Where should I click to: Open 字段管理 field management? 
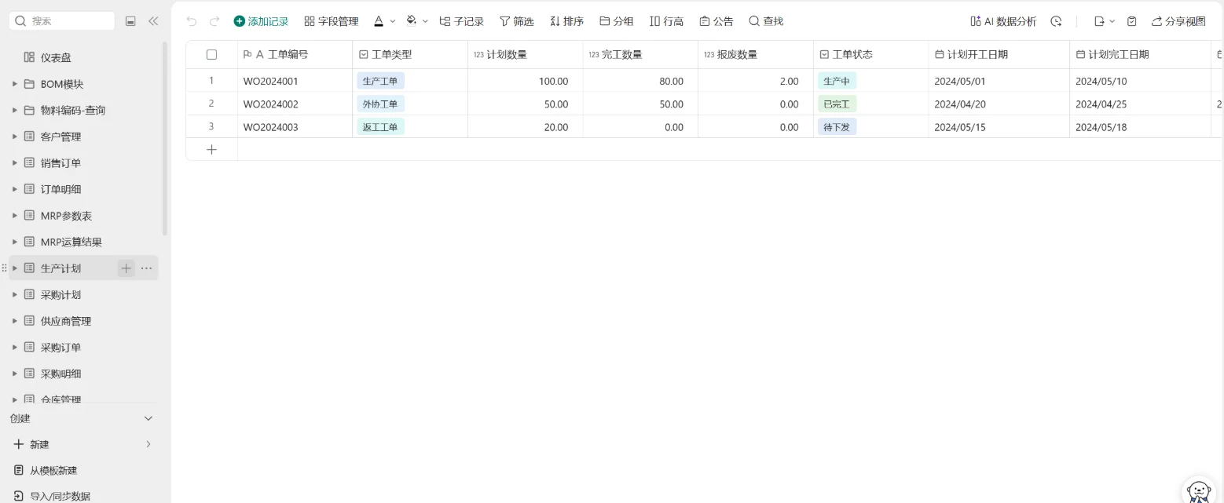click(331, 21)
